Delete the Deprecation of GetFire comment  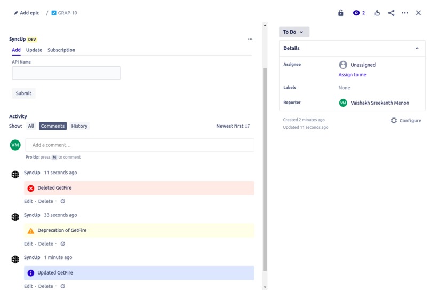pyautogui.click(x=45, y=244)
